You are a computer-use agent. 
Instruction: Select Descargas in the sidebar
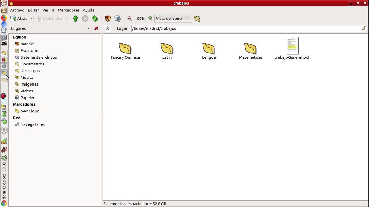tap(30, 71)
